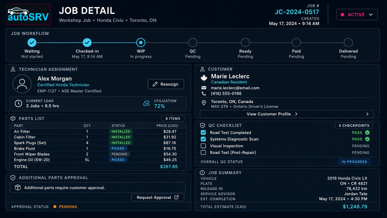This screenshot has height=218, width=387.
Task: Click the INSTALLED status of Spark Plugs
Action: point(121,143)
